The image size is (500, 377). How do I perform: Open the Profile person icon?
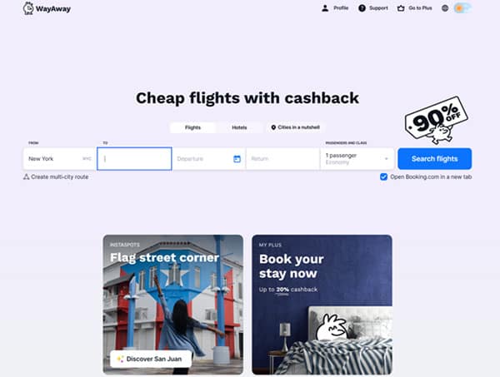point(325,8)
